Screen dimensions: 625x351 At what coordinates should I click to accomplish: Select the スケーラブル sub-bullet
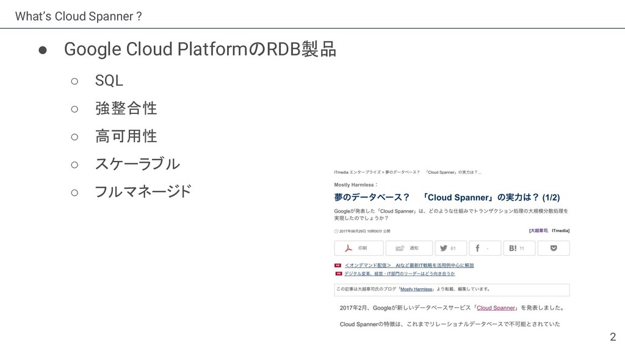[x=137, y=164]
